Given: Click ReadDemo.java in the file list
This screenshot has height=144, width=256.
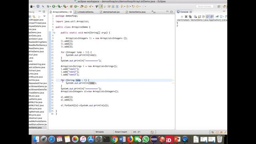Looking at the screenshot, I should 36,48.
